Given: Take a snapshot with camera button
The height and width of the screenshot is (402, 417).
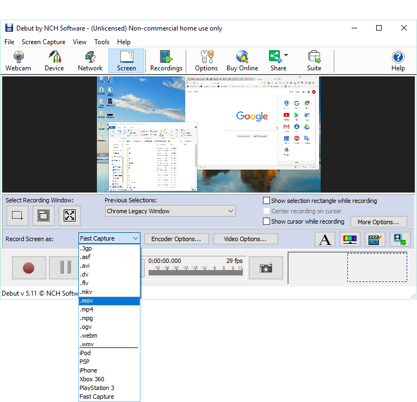Looking at the screenshot, I should point(266,268).
